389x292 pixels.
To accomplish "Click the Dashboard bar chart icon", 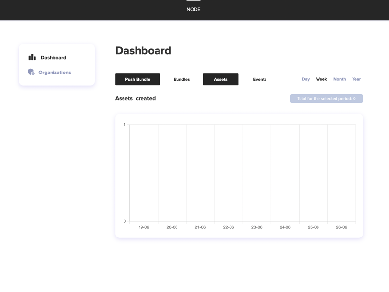I will click(x=32, y=57).
